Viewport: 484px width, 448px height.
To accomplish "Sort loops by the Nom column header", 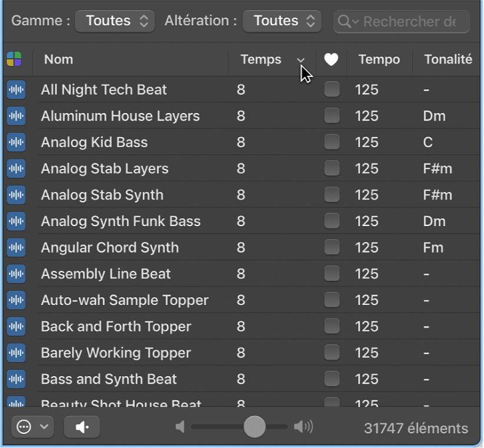I will [59, 59].
